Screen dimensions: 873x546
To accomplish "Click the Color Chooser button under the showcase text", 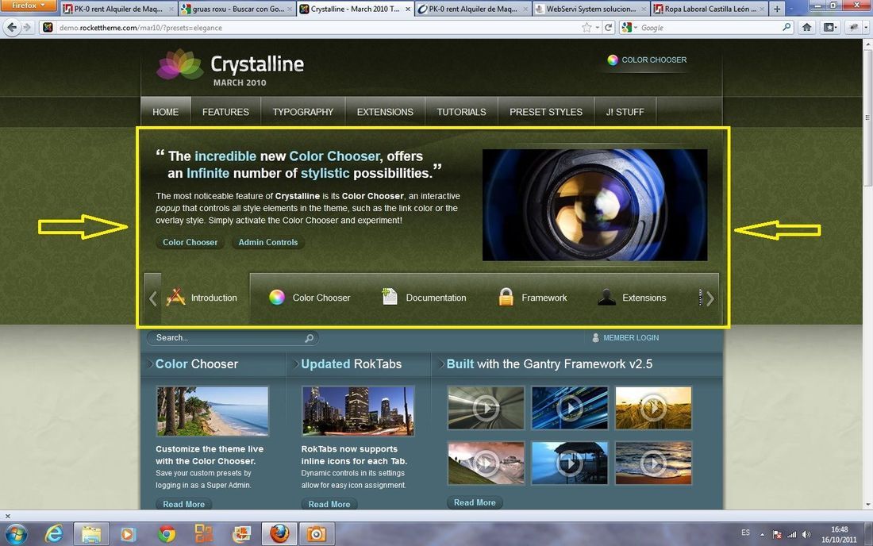I will tap(190, 242).
